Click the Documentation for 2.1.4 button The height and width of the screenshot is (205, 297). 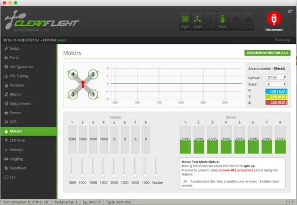tap(267, 53)
